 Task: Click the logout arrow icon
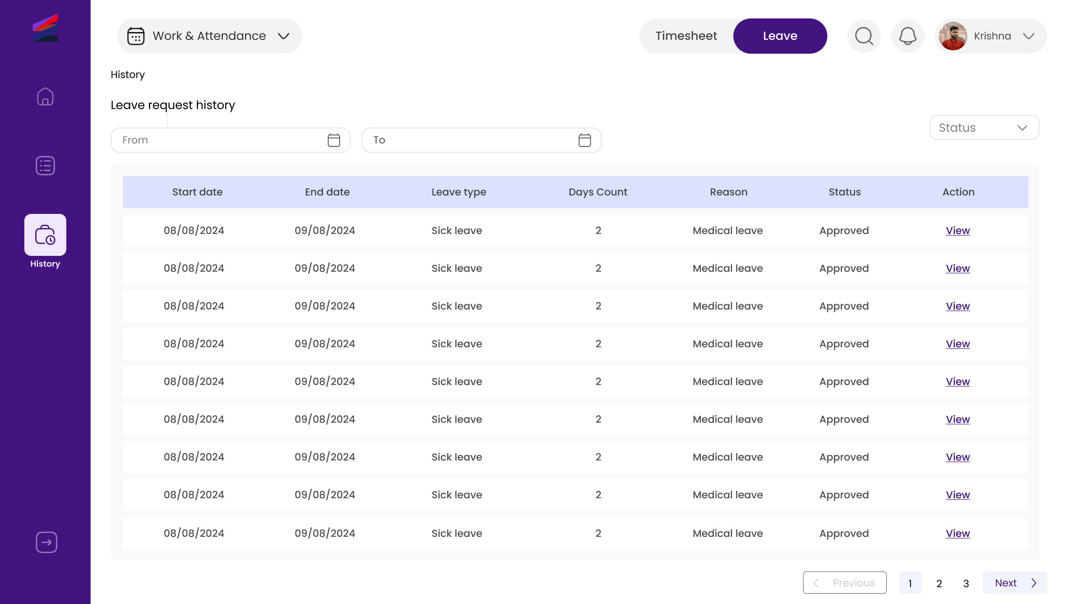(46, 542)
